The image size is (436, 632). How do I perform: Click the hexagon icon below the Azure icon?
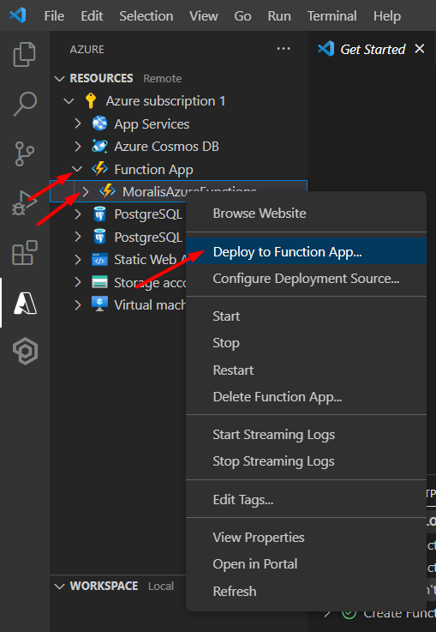[26, 351]
